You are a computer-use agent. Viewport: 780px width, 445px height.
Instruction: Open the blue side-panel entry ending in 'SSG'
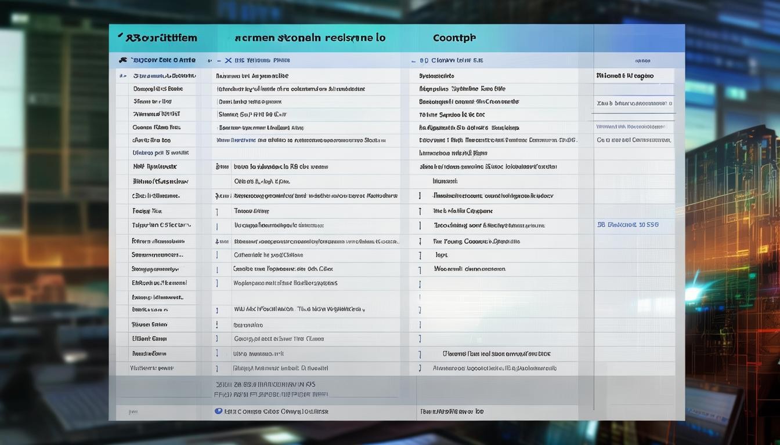point(628,224)
